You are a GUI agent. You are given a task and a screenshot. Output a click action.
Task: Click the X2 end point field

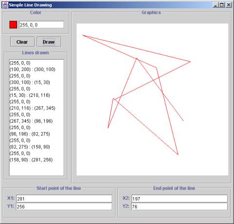tap(179, 199)
